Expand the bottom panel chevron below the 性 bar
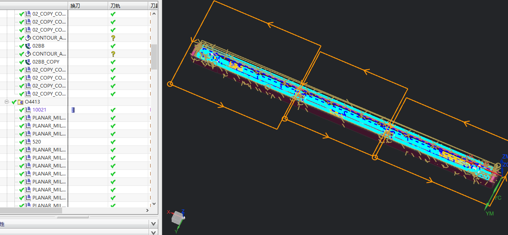Image resolution: width=508 pixels, height=235 pixels. click(153, 232)
